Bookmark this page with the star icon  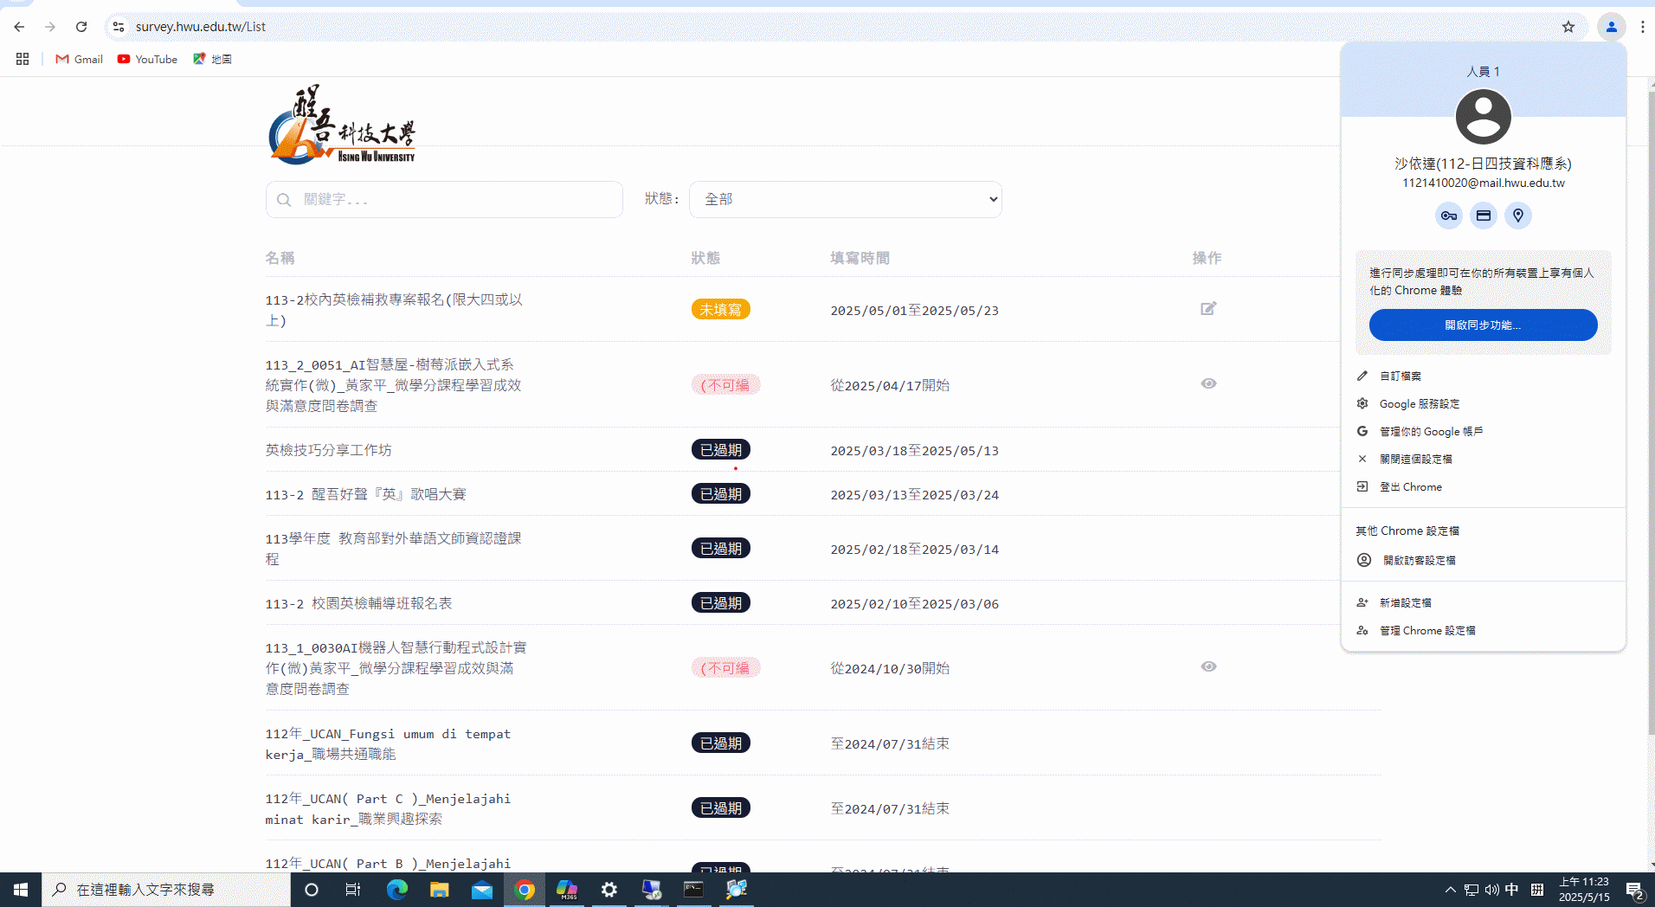pyautogui.click(x=1568, y=27)
